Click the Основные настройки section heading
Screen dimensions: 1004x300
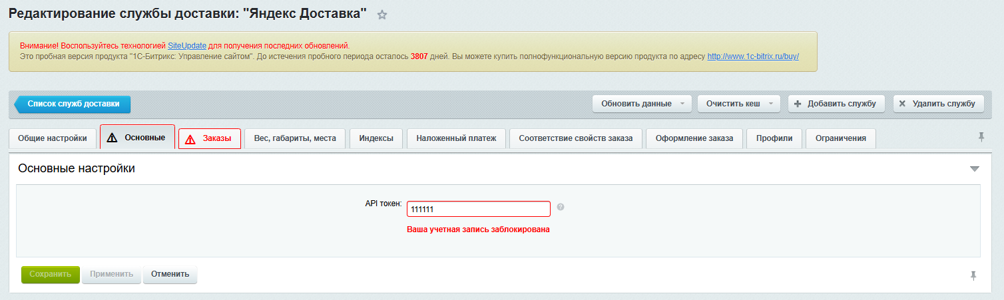(77, 169)
